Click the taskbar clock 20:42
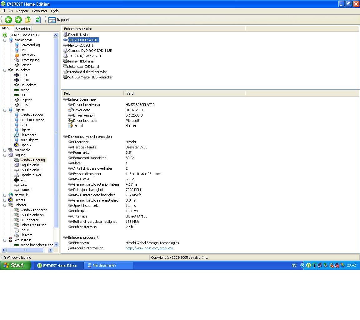360x320 pixels. pyautogui.click(x=351, y=265)
